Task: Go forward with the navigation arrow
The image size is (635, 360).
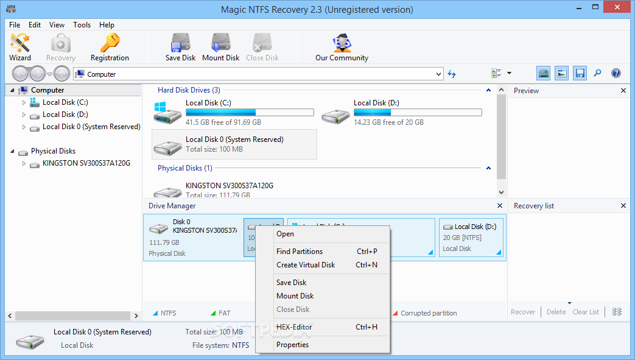Action: [x=38, y=74]
